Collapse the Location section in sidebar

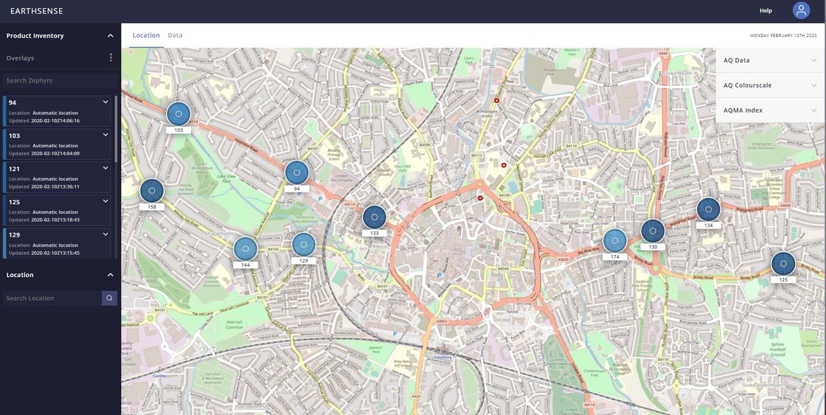110,275
